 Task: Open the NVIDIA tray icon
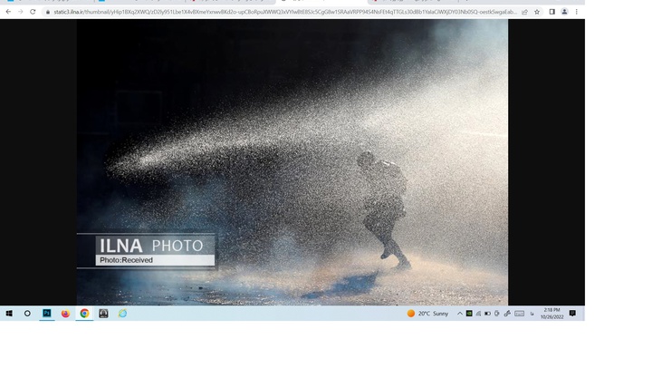click(469, 314)
